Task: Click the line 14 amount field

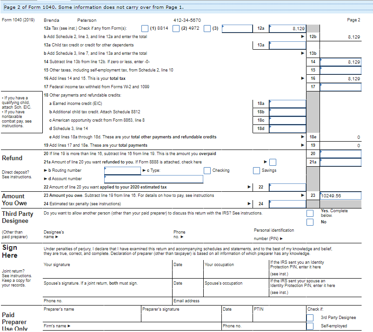Action: click(x=340, y=62)
